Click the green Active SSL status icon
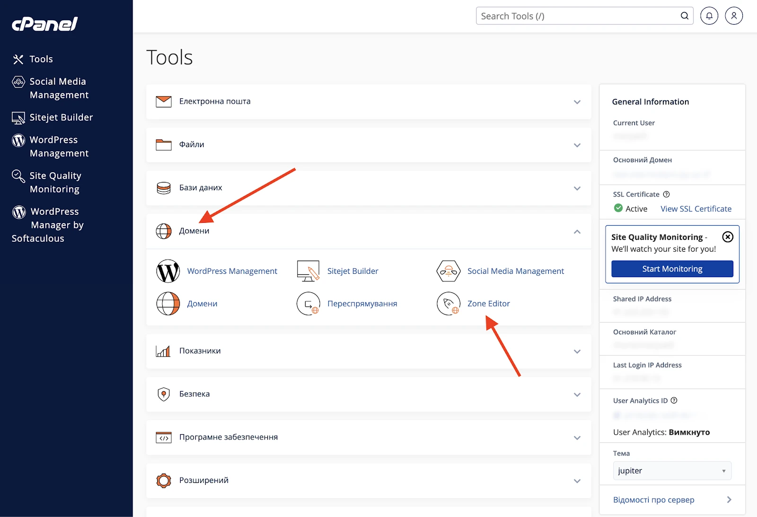The image size is (757, 517). click(618, 208)
